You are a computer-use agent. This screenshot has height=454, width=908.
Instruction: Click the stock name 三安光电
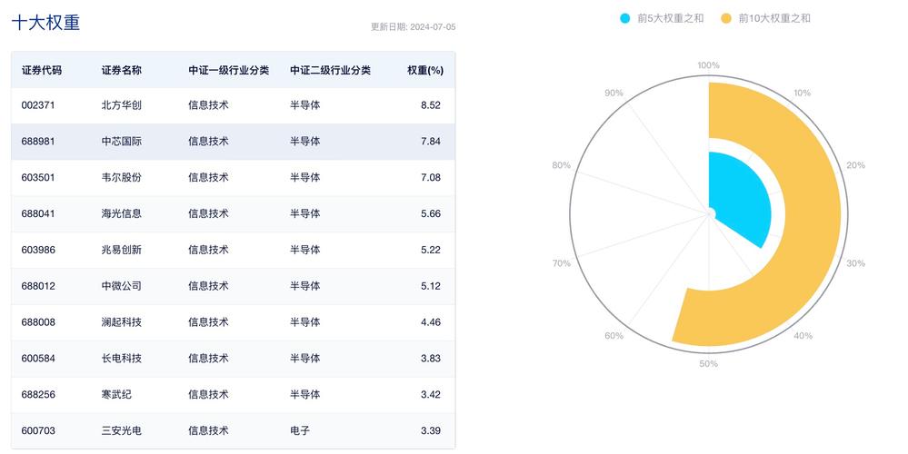(122, 431)
